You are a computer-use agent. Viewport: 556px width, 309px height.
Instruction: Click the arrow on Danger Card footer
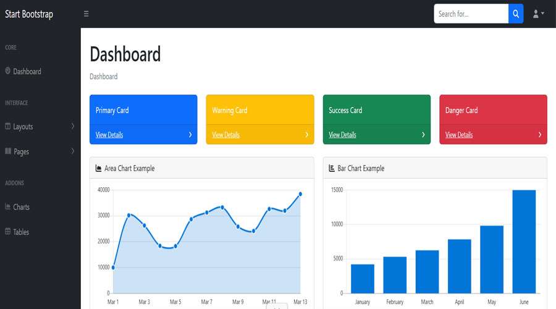[540, 135]
